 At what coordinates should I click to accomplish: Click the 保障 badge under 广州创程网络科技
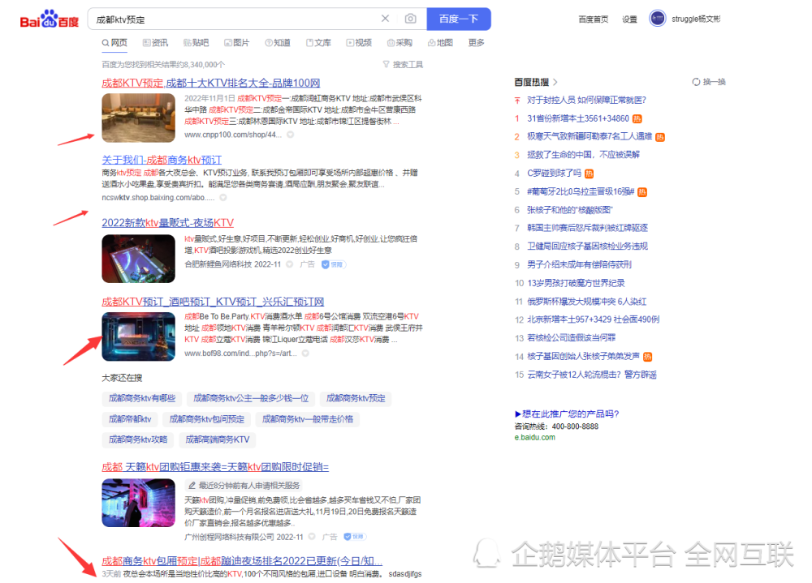356,537
